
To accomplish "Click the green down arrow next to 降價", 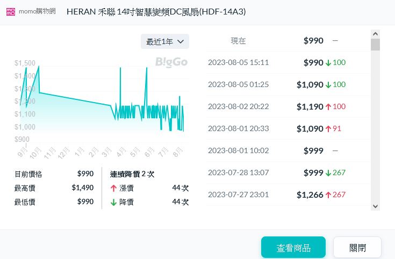I will [x=113, y=202].
